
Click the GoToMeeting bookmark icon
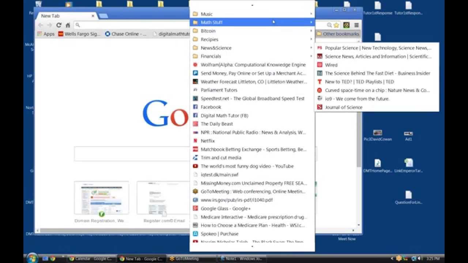pyautogui.click(x=195, y=191)
